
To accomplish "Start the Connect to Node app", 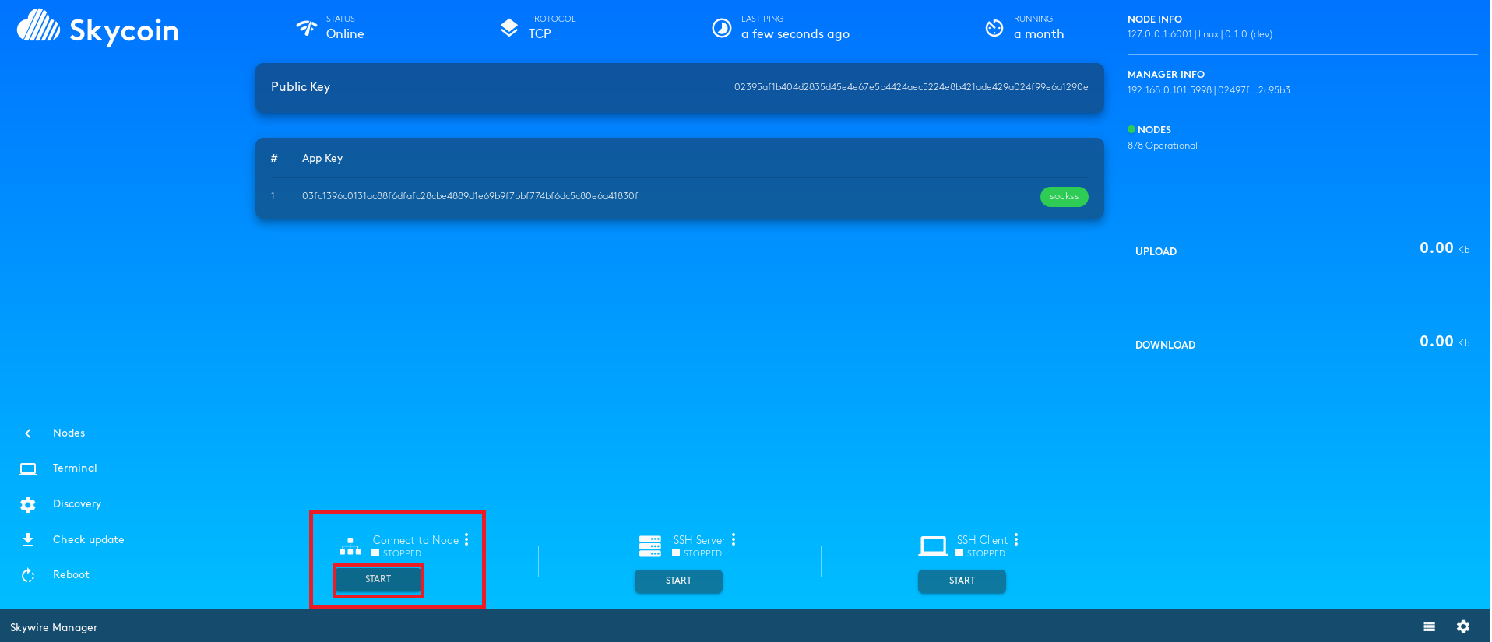I will coord(378,580).
